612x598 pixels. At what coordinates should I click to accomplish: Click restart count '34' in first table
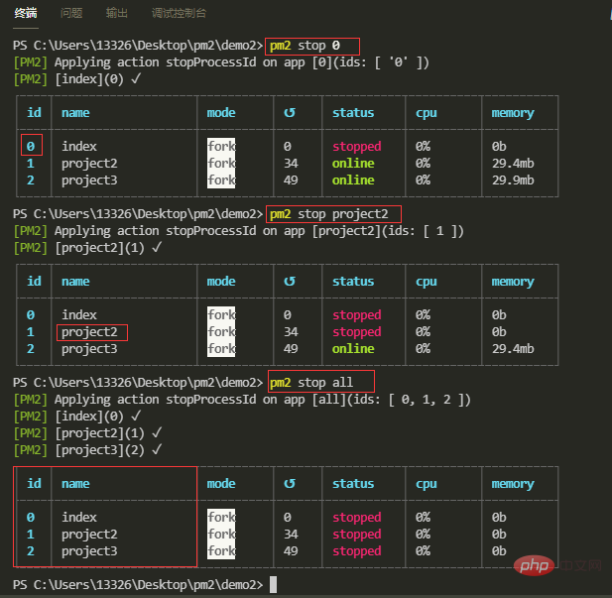(291, 164)
